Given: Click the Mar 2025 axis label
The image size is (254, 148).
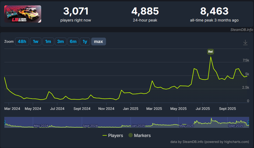Looking at the screenshot, I should (154, 109).
